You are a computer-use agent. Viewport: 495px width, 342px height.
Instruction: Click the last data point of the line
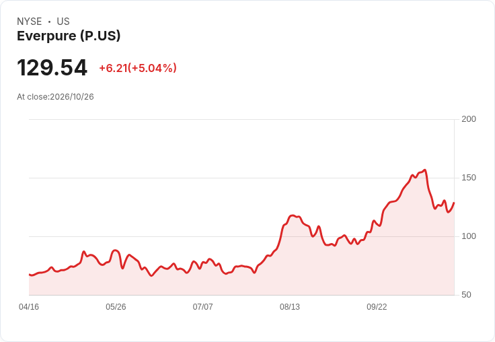click(x=454, y=203)
